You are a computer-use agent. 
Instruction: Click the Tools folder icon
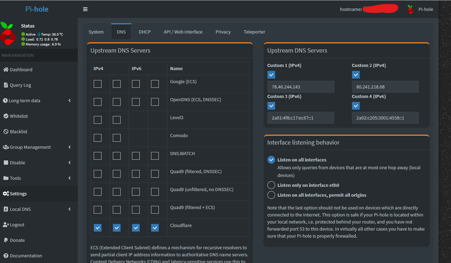(6, 178)
